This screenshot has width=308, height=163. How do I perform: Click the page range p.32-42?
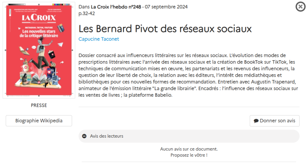click(x=87, y=14)
